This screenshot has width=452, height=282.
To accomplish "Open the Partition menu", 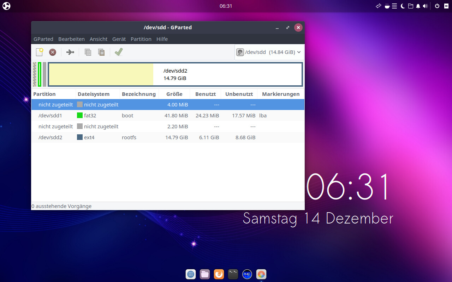I will pyautogui.click(x=141, y=39).
